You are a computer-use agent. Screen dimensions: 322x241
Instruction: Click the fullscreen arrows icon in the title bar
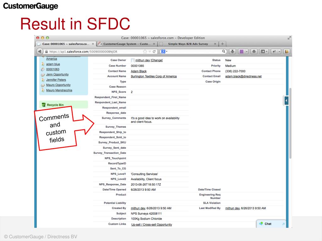pyautogui.click(x=289, y=38)
